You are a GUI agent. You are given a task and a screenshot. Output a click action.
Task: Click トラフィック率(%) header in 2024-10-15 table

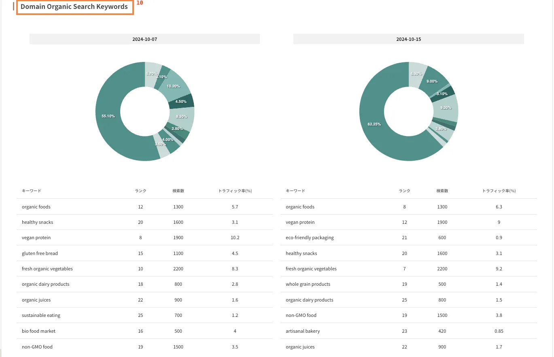499,191
